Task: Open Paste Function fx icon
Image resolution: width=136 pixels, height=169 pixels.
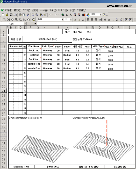Action: point(71,15)
